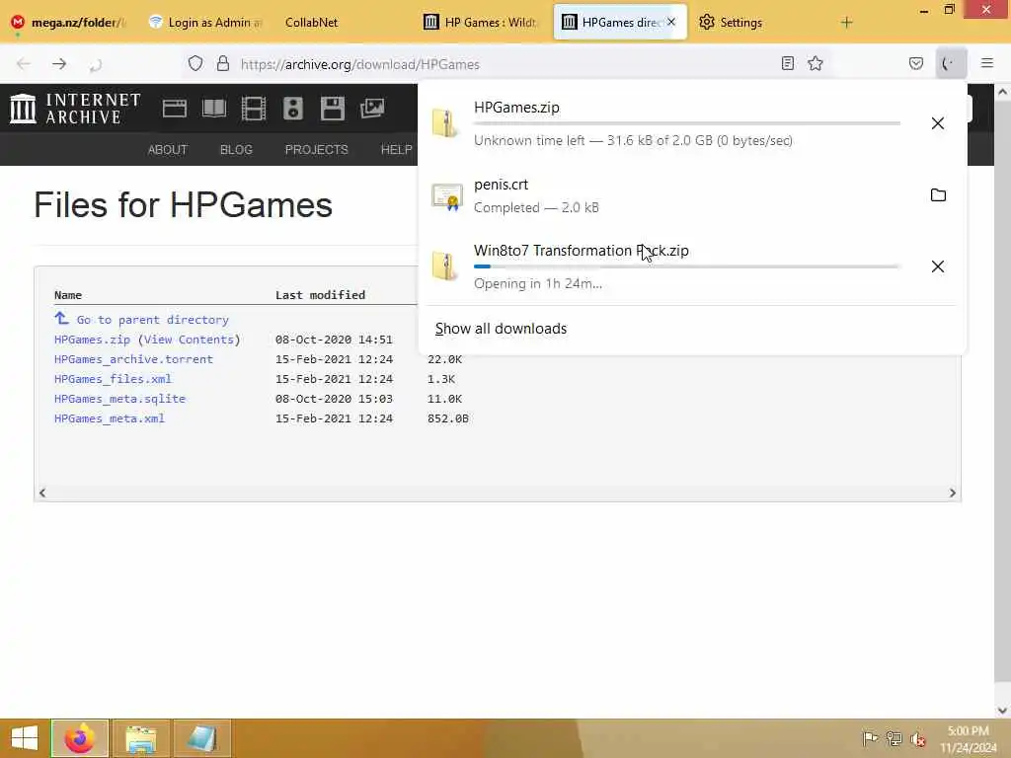Switch to the Login as Admin tab

point(205,23)
